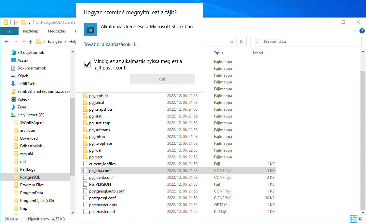Click the properties quick access toolbar icon
This screenshot has width=366, height=223.
point(16,22)
